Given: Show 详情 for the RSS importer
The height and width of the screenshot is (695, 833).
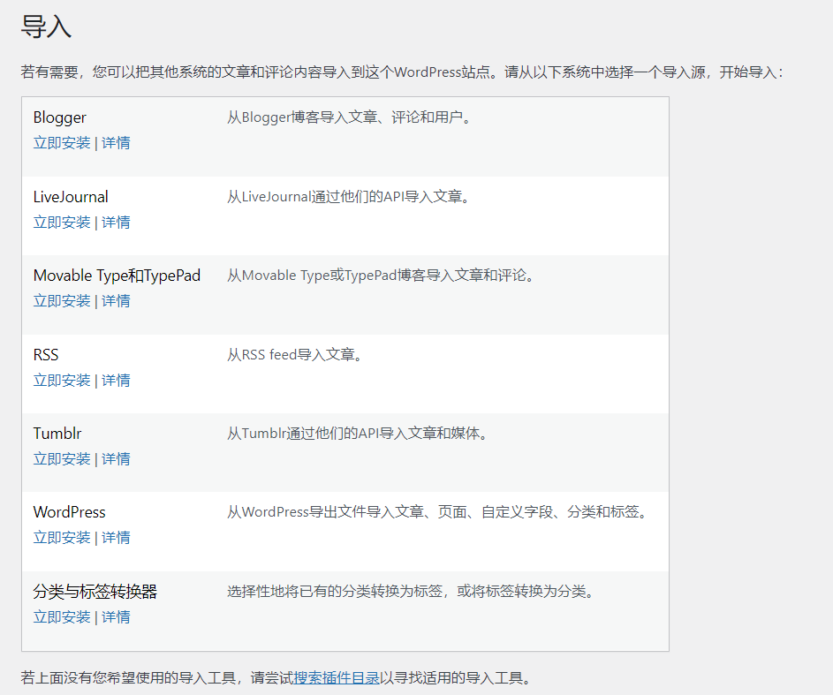Looking at the screenshot, I should click(x=116, y=381).
